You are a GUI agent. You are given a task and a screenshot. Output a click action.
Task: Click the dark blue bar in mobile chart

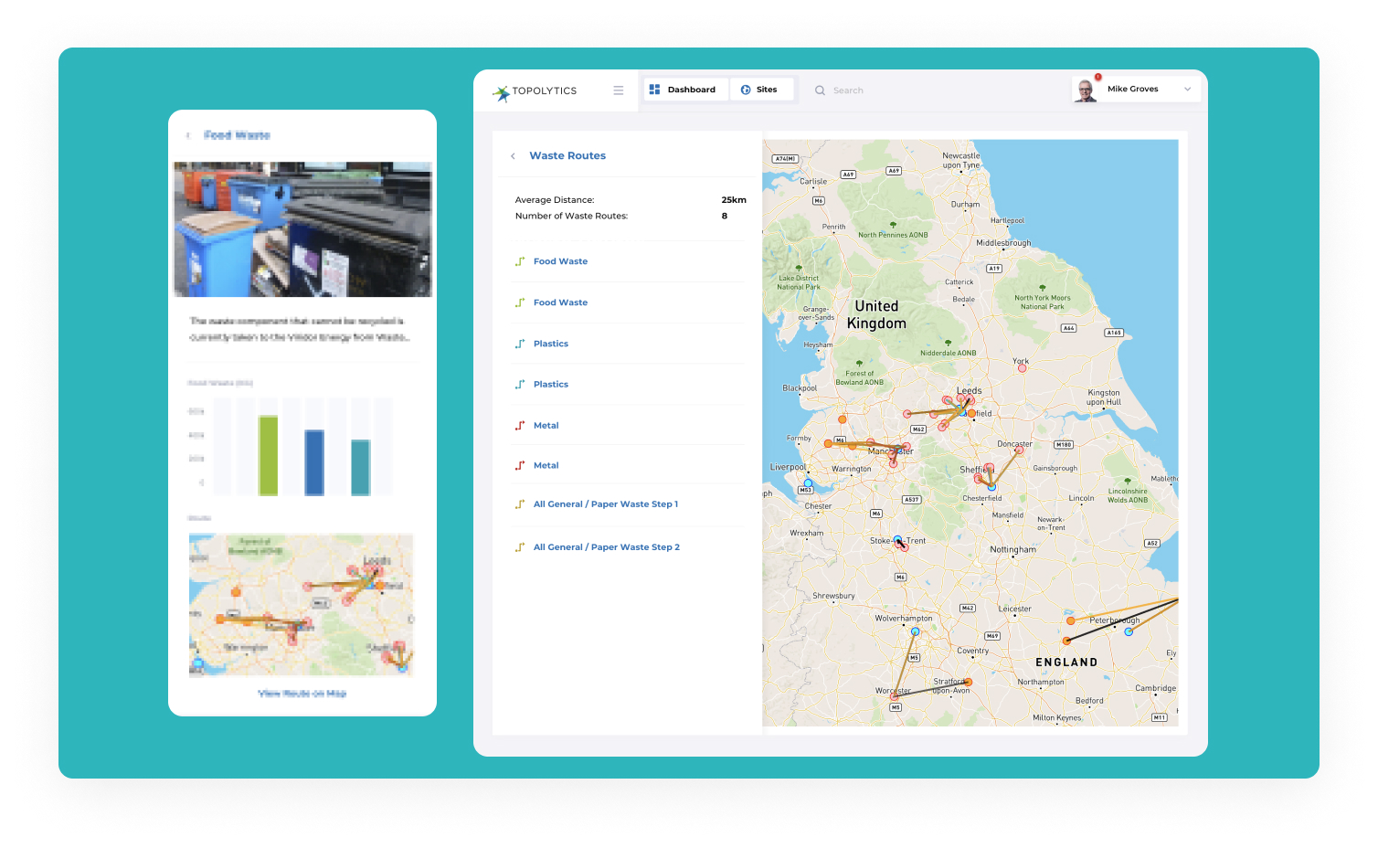(x=313, y=462)
